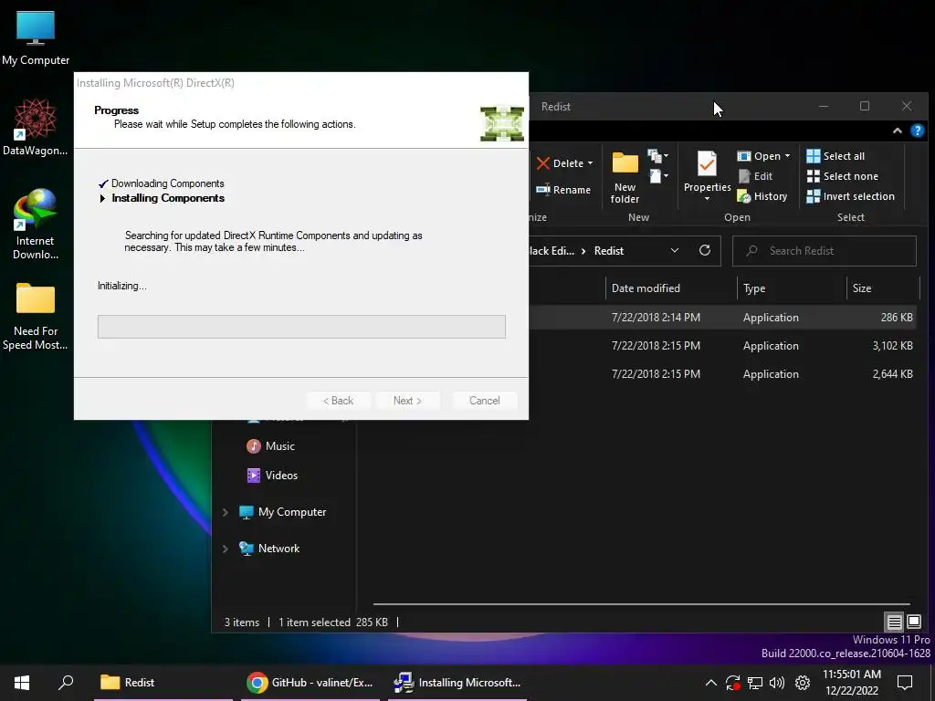
Task: Expand Network tree node
Action: (x=226, y=549)
